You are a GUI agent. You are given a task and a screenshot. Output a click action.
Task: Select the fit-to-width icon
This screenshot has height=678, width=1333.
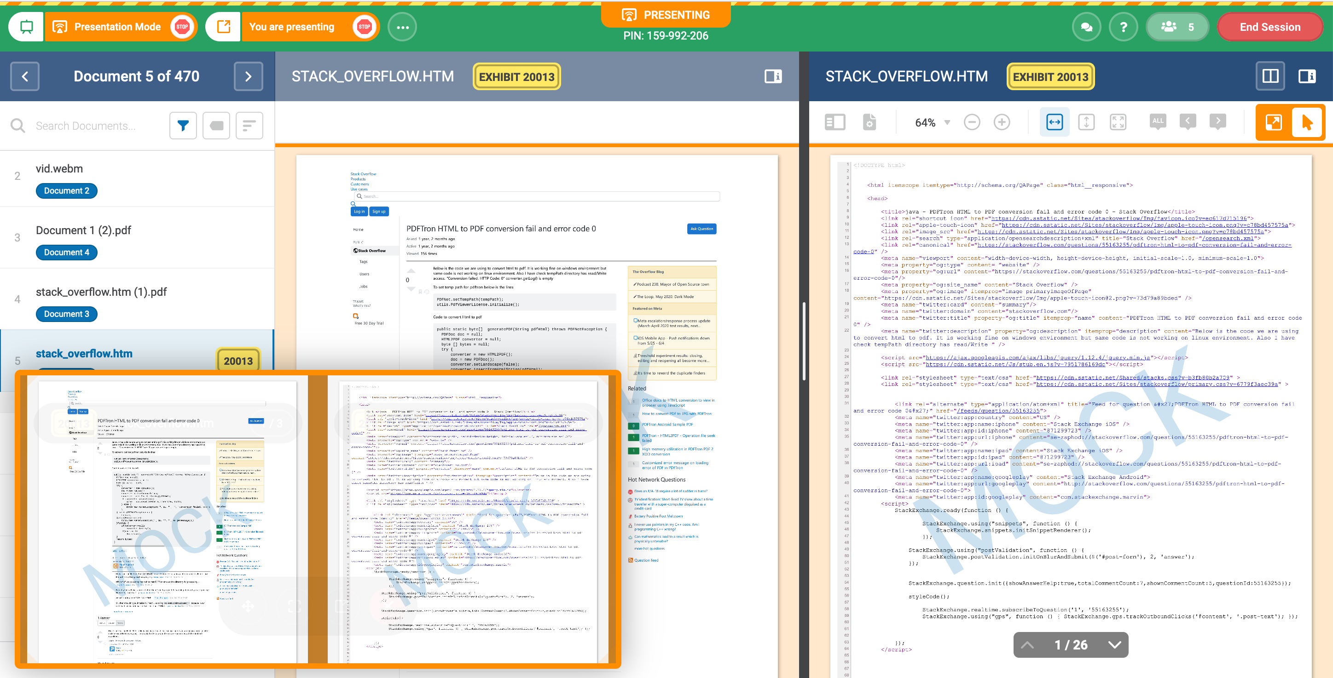(x=1055, y=122)
